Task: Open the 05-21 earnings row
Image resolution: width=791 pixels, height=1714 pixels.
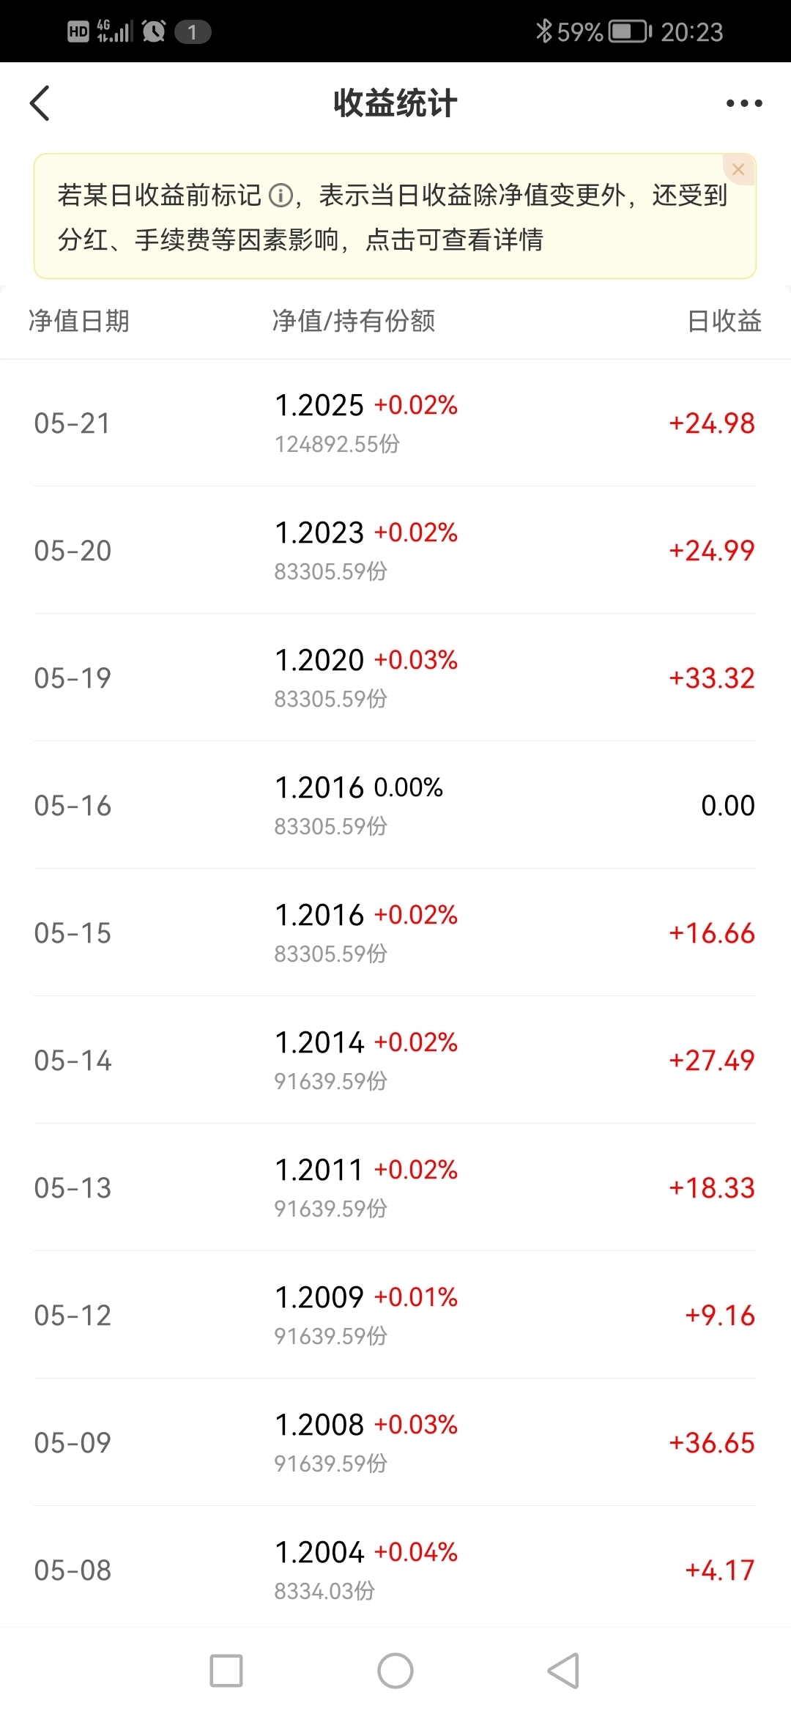Action: (x=395, y=423)
